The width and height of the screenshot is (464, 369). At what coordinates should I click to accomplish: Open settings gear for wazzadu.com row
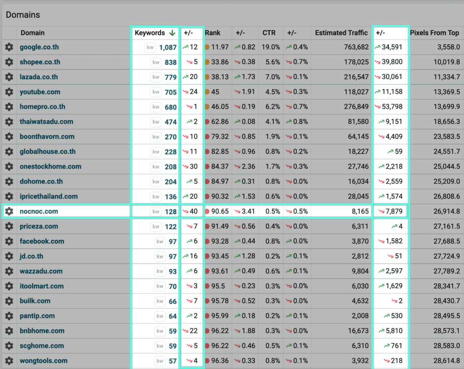click(9, 271)
